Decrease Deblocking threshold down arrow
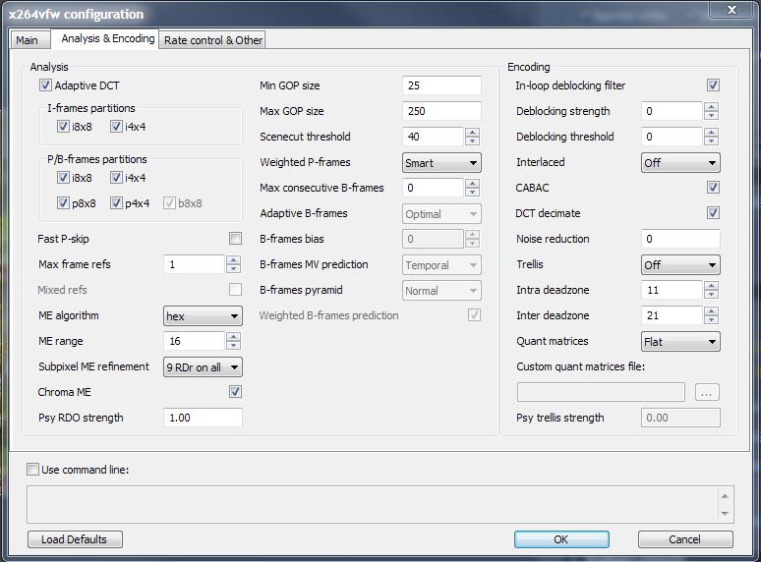Image resolution: width=761 pixels, height=562 pixels. [711, 141]
